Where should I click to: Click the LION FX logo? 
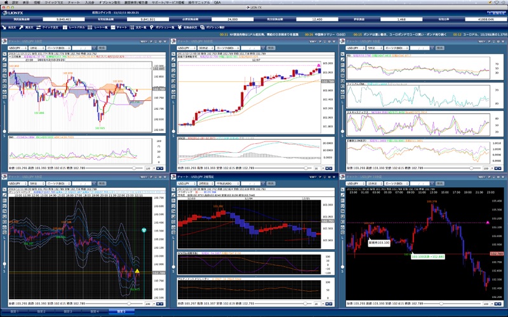(13, 13)
